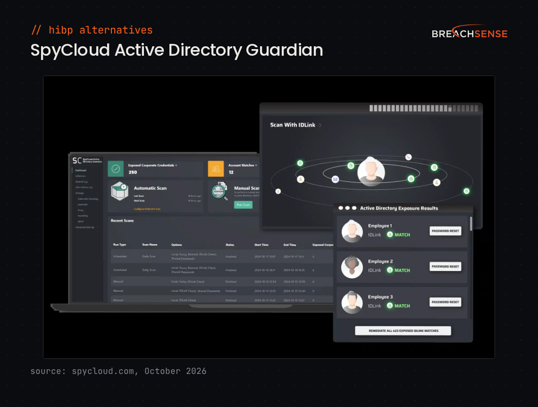This screenshot has height=407, width=538.
Task: Open the Configure Automatic Scan link
Action: [x=147, y=209]
